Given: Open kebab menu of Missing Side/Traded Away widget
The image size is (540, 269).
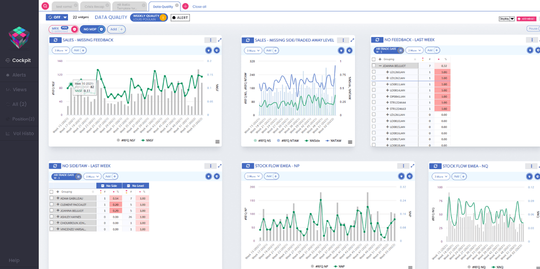Looking at the screenshot, I should pos(343,40).
